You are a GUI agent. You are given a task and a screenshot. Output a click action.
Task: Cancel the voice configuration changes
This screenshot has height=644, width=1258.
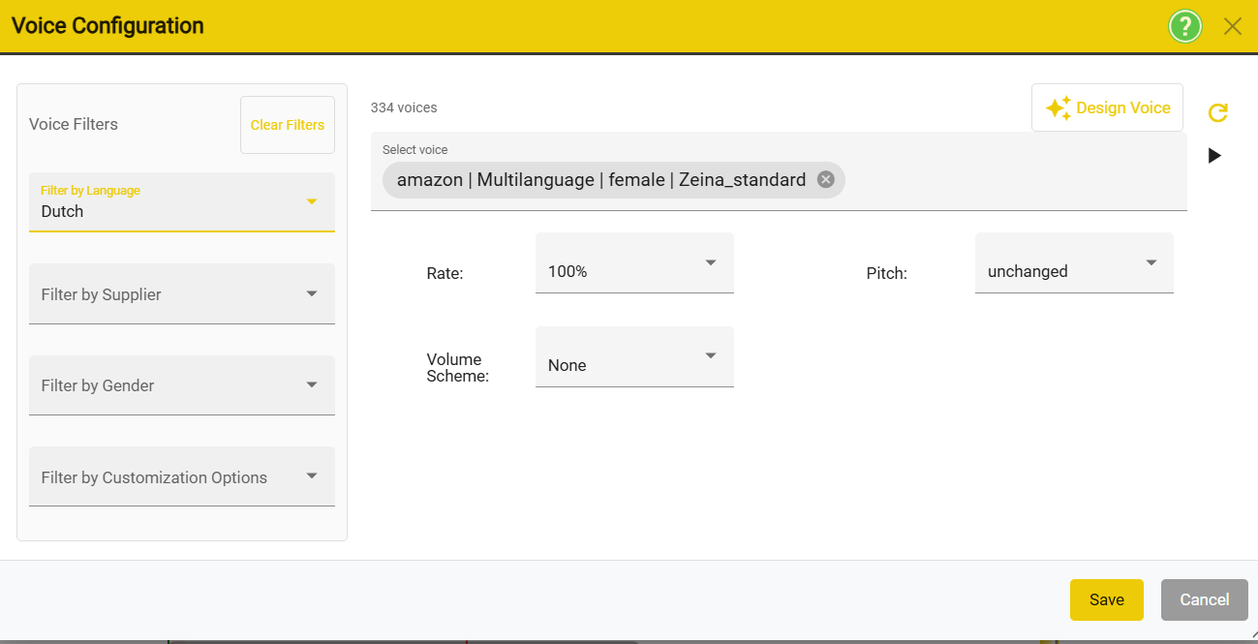click(1205, 599)
